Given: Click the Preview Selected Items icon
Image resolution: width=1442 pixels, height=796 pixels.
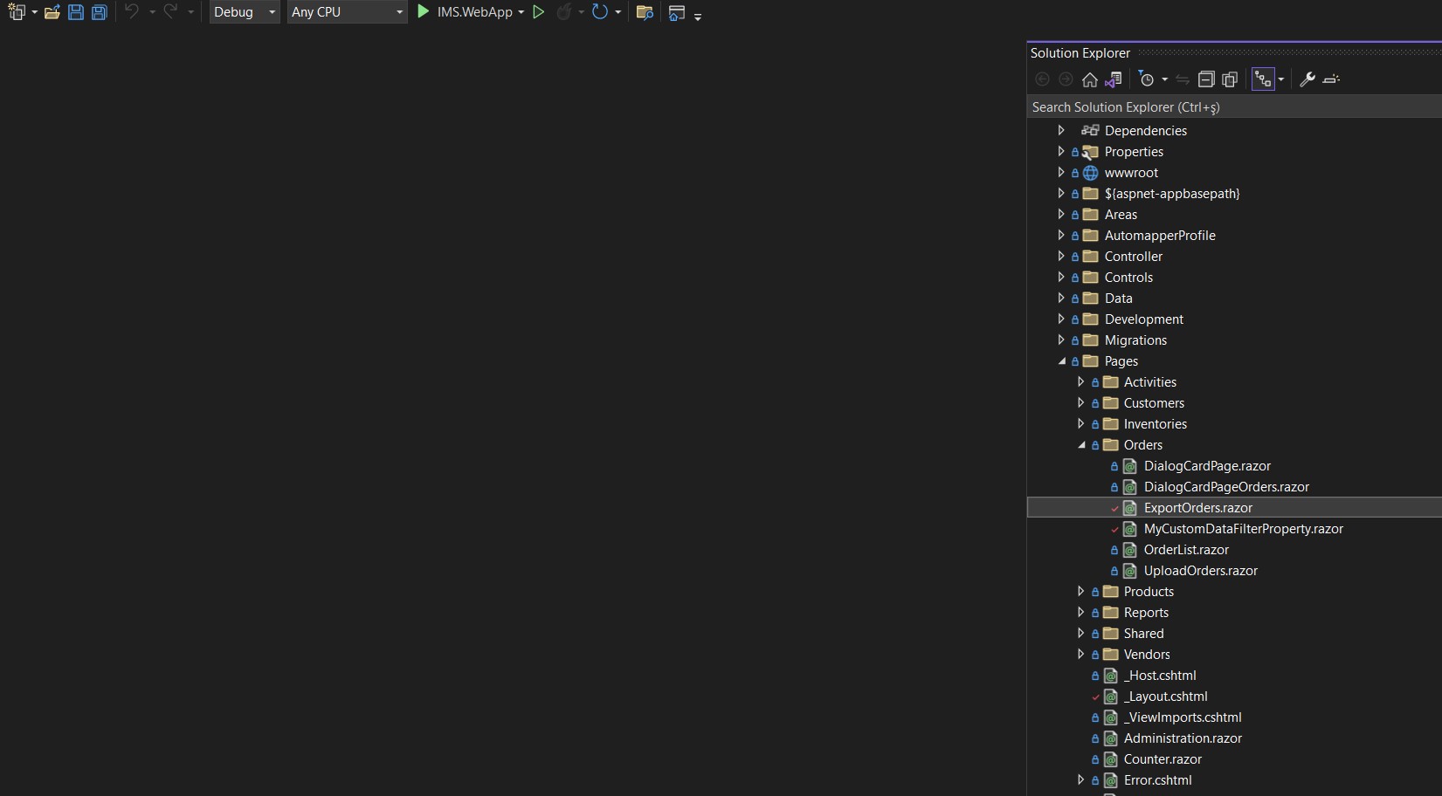Looking at the screenshot, I should [x=1331, y=79].
